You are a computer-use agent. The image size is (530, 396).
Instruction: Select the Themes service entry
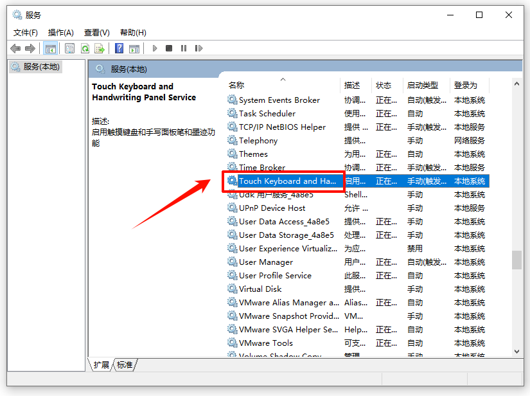253,154
